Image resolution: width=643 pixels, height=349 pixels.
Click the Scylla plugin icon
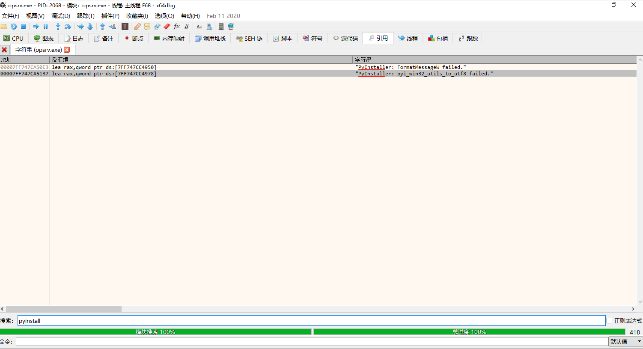click(125, 27)
